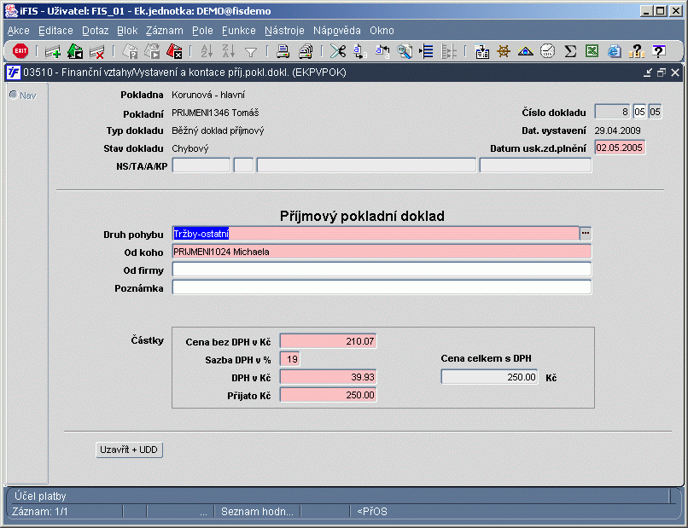Select the Nav radio button
This screenshot has width=688, height=528.
(14, 95)
